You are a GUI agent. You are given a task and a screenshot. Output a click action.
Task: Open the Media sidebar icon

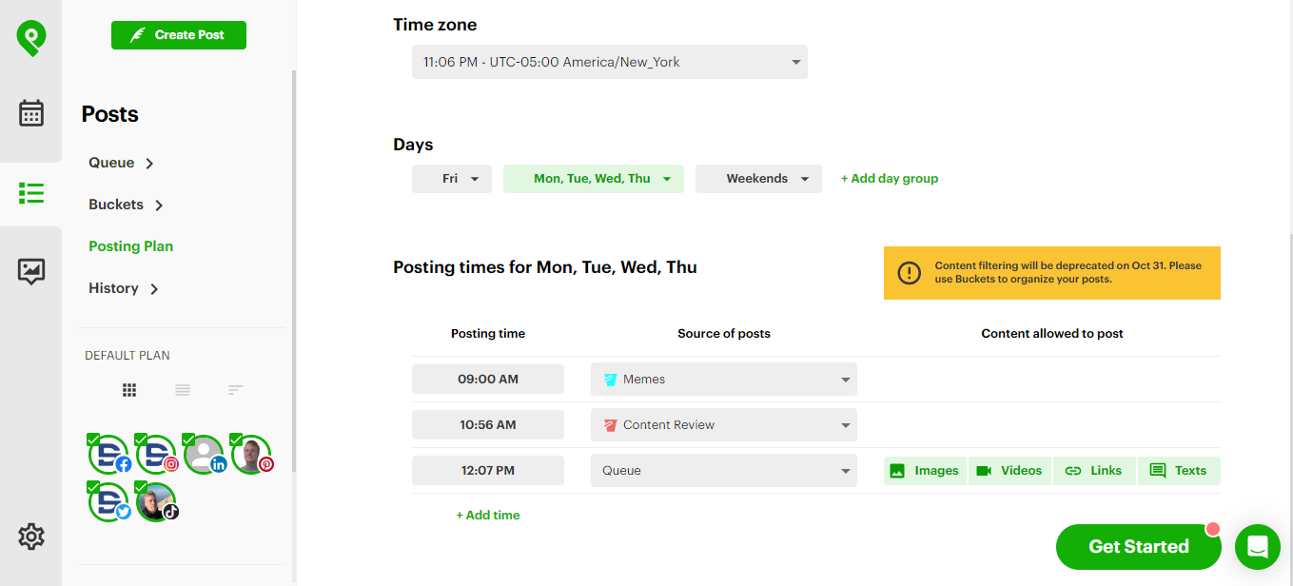[x=30, y=271]
